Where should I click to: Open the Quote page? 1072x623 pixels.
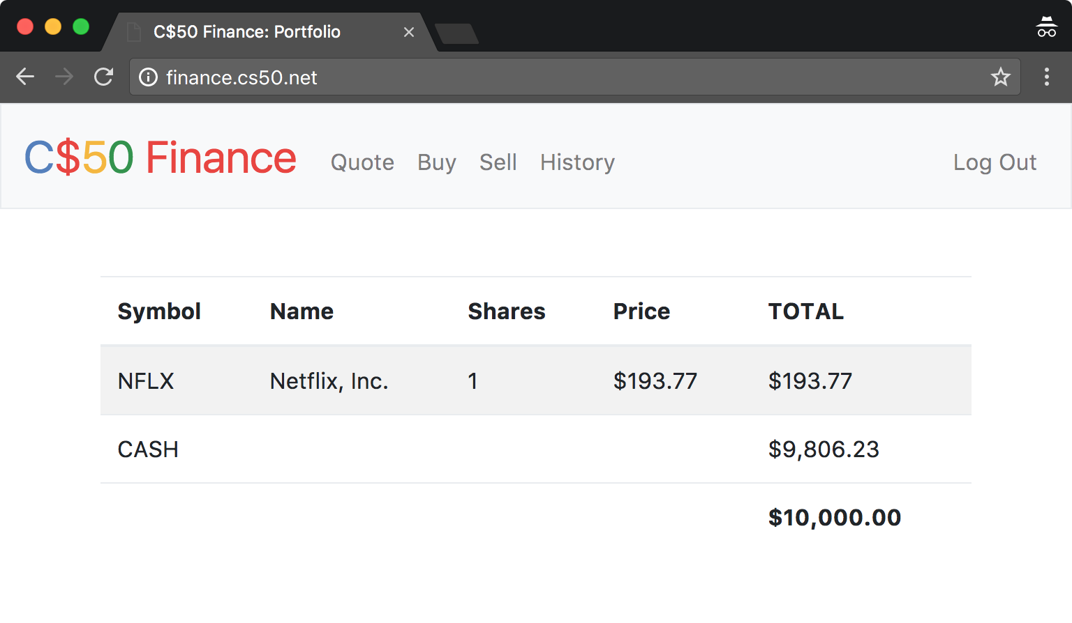click(x=362, y=162)
